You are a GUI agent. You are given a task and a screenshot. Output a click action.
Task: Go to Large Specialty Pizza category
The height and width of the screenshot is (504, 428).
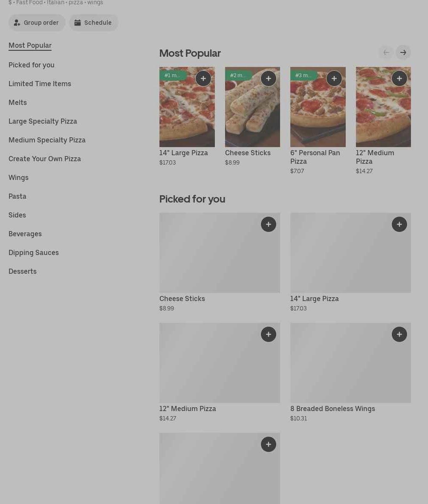click(x=43, y=121)
